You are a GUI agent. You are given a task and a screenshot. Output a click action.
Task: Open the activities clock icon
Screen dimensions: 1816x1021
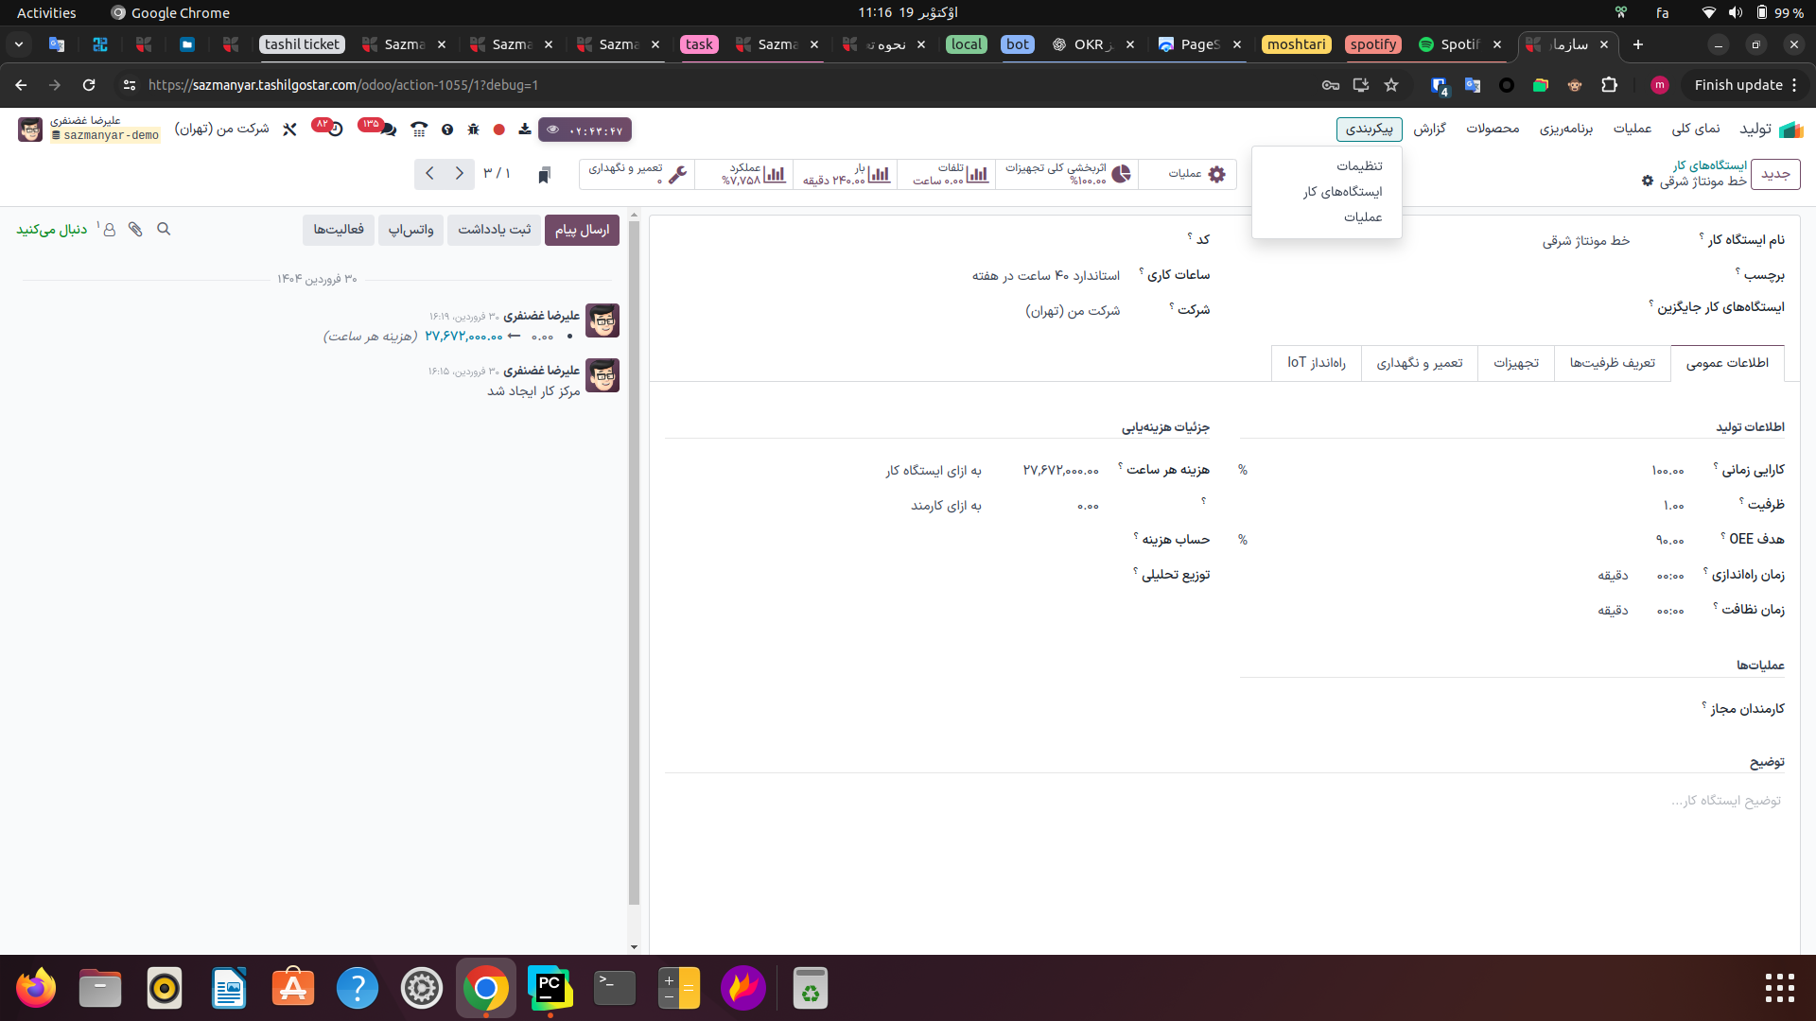(334, 129)
